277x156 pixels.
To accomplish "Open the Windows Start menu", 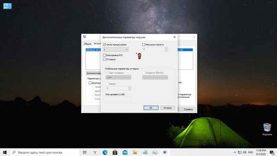I will point(5,152).
